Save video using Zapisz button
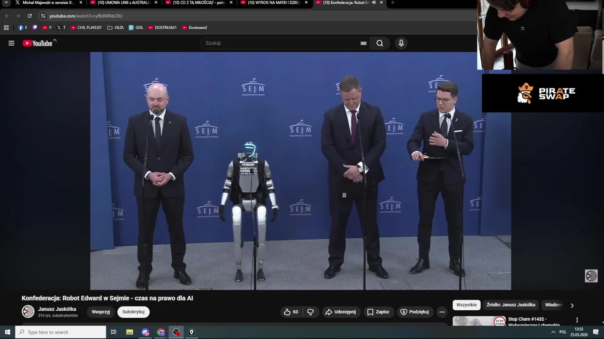 click(378, 312)
